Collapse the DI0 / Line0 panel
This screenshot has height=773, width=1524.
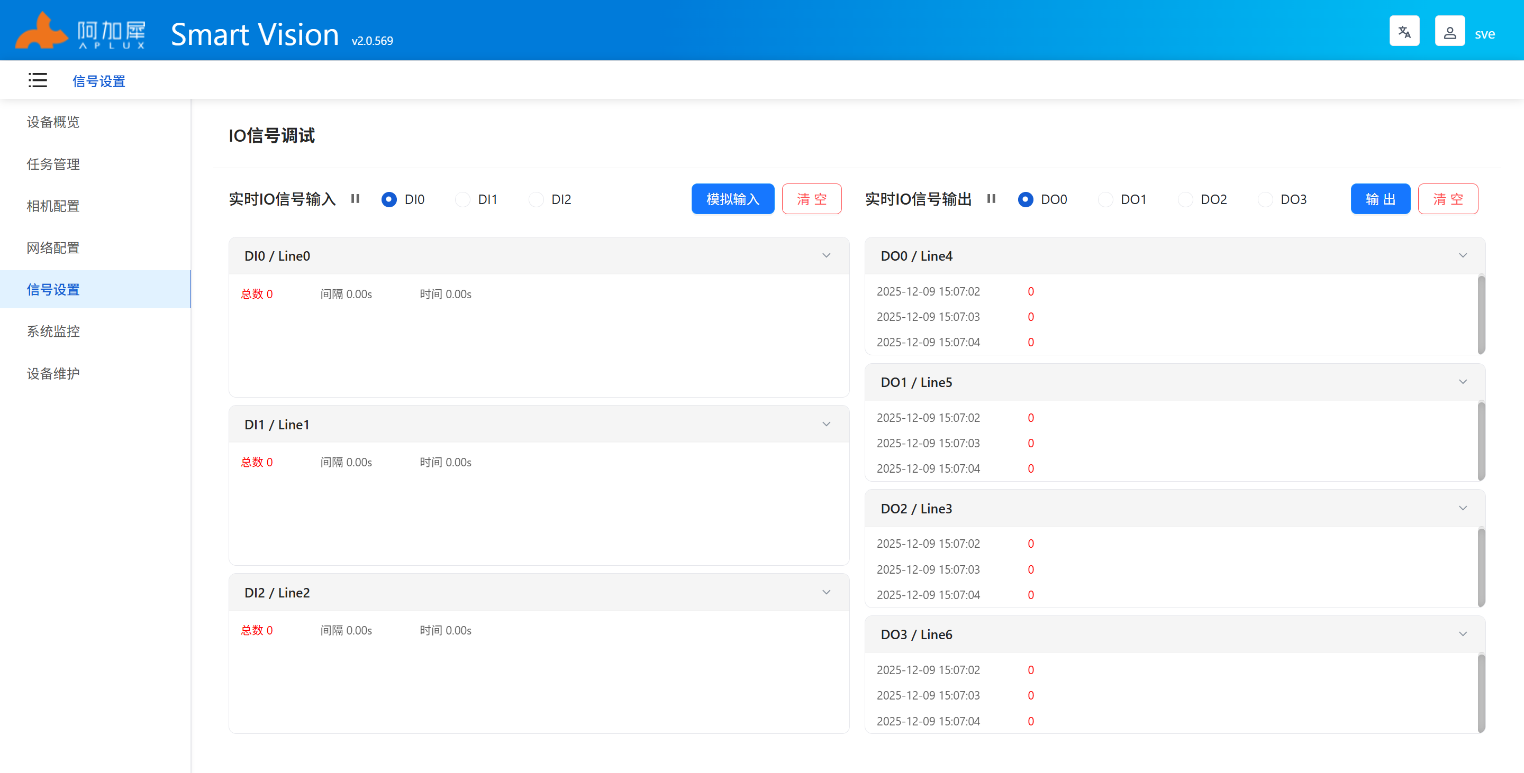coord(826,256)
